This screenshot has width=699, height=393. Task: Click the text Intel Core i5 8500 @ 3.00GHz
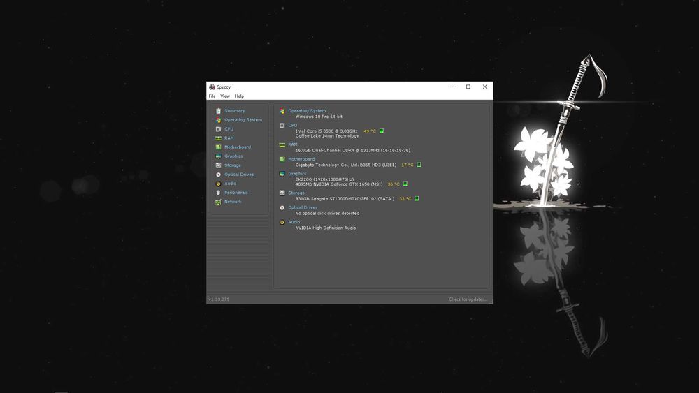point(326,131)
